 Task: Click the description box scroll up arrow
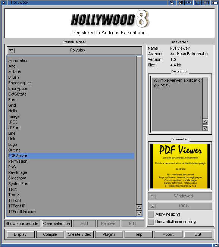point(205,122)
